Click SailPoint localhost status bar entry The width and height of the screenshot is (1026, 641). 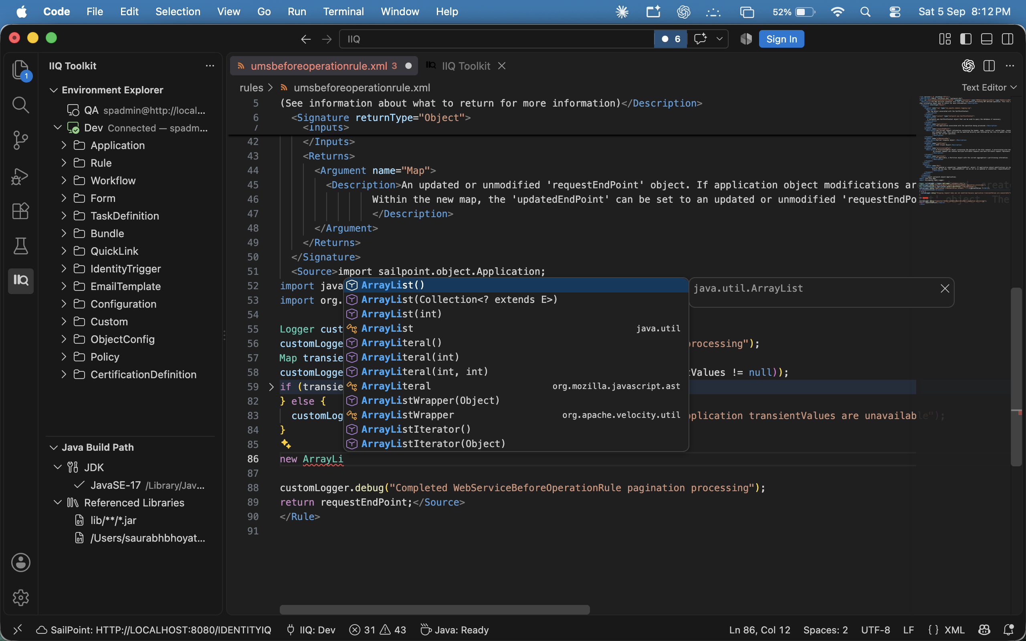coord(154,629)
